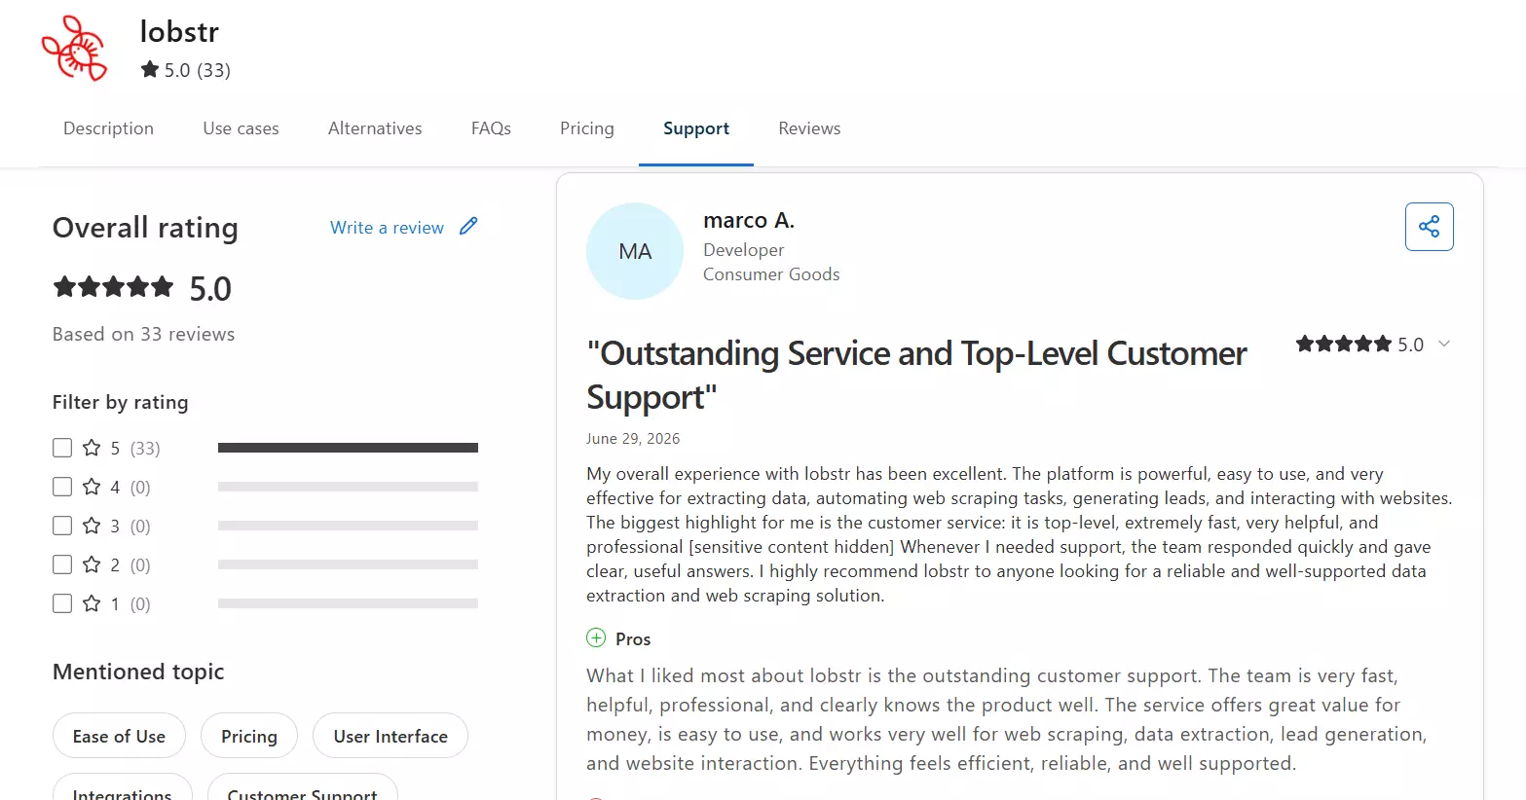This screenshot has height=800, width=1526.
Task: Click the five stars under Overall rating
Action: coord(113,287)
